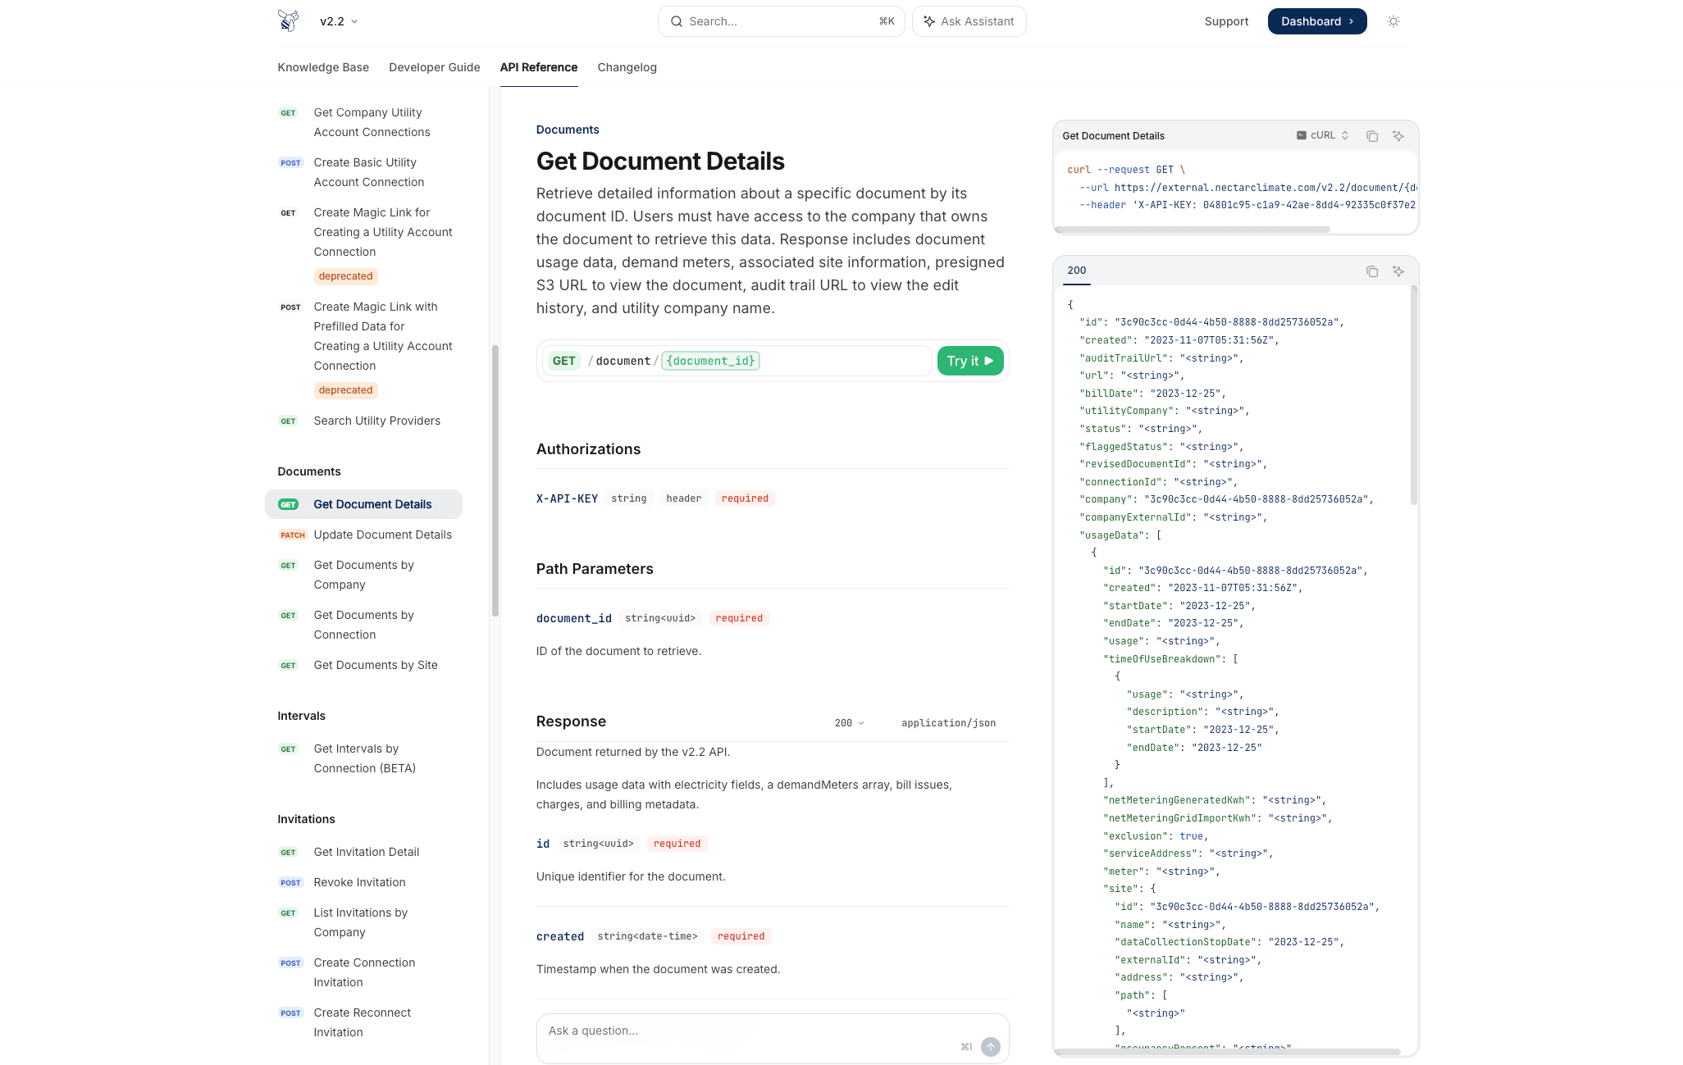Click the application/json content type
This screenshot has width=1683, height=1065.
pyautogui.click(x=948, y=723)
